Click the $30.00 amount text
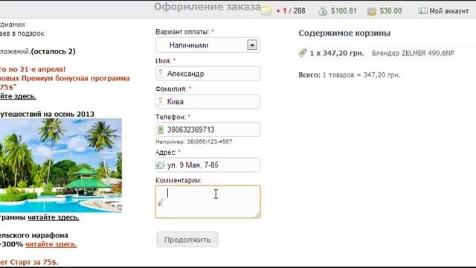The height and width of the screenshot is (268, 476). [390, 11]
